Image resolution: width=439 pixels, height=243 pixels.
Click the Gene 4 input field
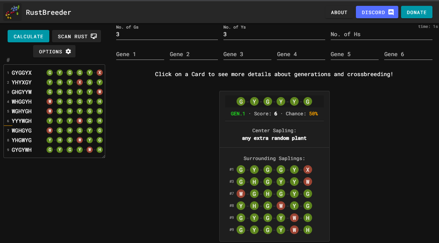[301, 54]
